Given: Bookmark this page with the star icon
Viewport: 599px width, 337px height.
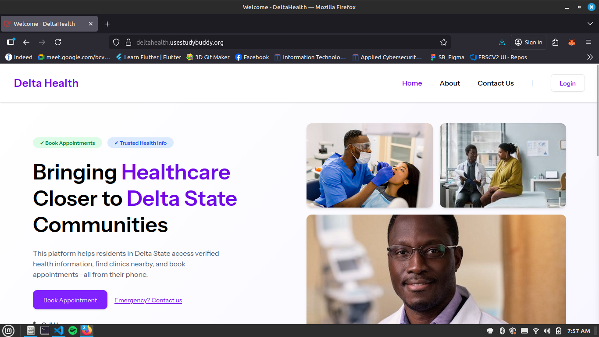Looking at the screenshot, I should tap(444, 42).
